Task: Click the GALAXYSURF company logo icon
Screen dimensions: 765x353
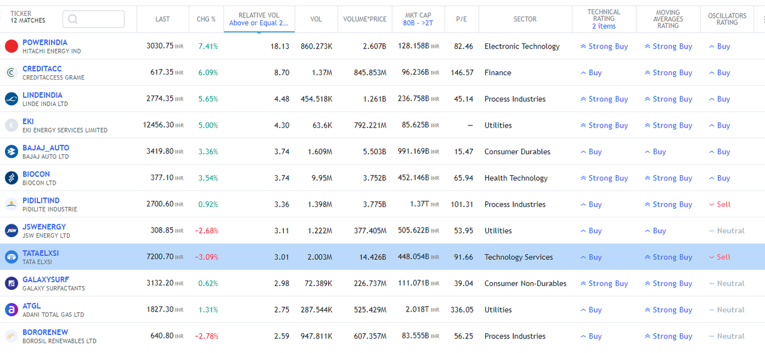Action: click(x=11, y=284)
